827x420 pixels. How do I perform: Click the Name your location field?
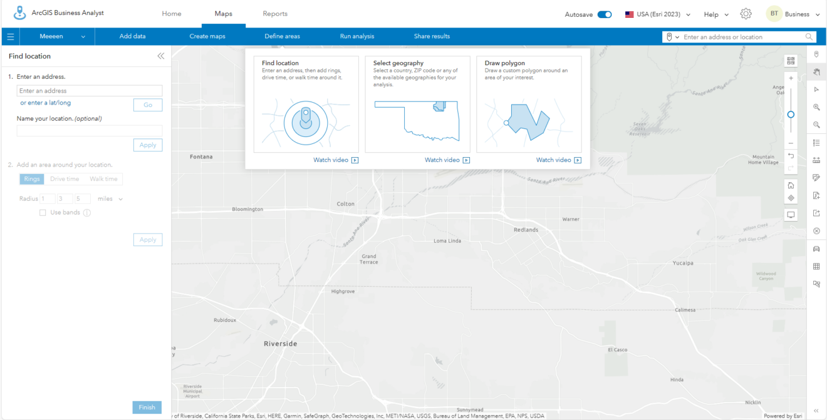click(90, 131)
